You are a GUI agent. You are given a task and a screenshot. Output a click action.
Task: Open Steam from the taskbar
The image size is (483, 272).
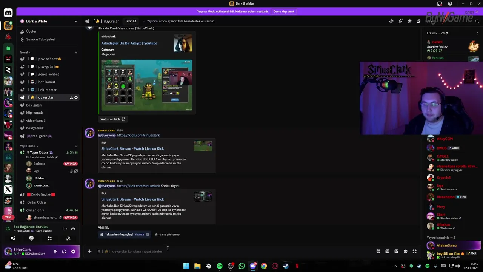(x=286, y=266)
